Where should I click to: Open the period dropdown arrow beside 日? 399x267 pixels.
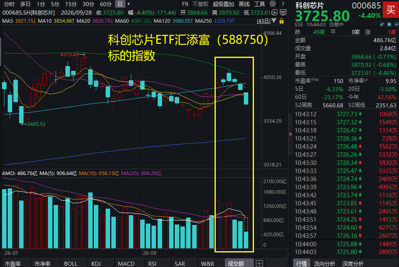pos(128,4)
